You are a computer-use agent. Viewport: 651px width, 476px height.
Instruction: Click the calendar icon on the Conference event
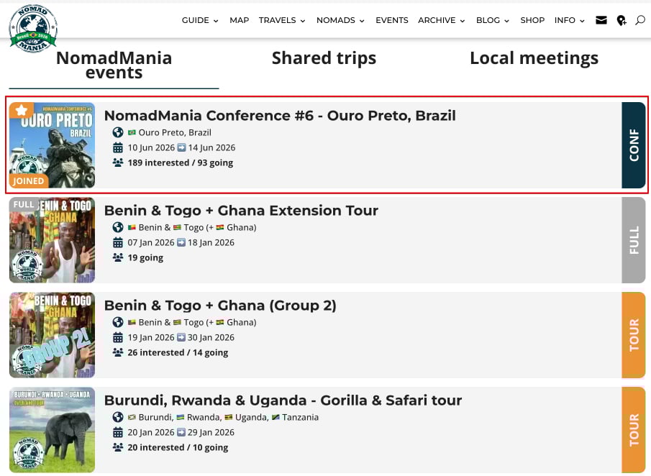118,147
